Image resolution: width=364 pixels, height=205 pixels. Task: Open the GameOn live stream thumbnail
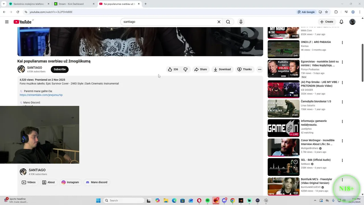pos(284,128)
